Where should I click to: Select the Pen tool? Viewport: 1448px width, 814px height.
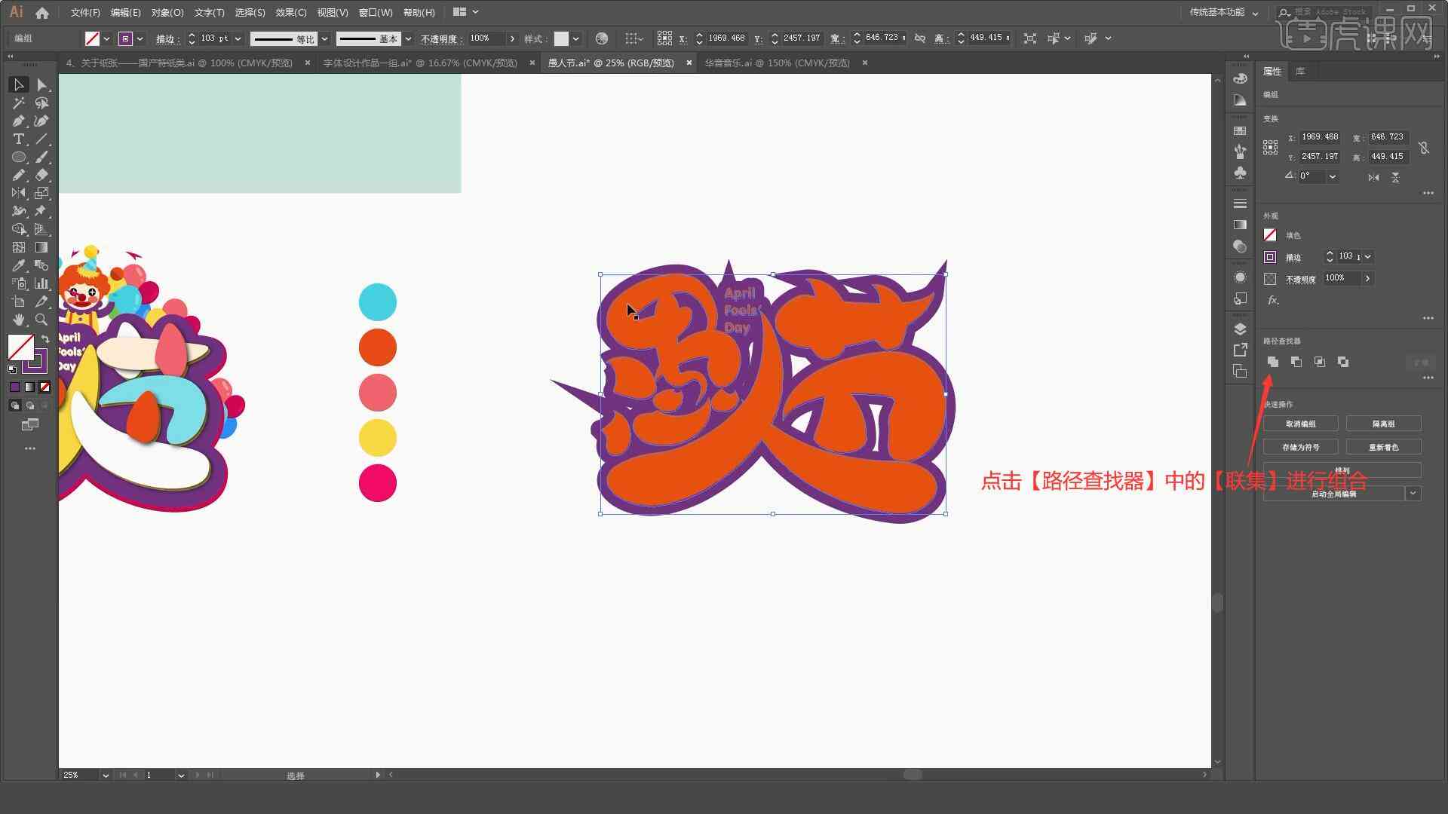click(x=19, y=121)
